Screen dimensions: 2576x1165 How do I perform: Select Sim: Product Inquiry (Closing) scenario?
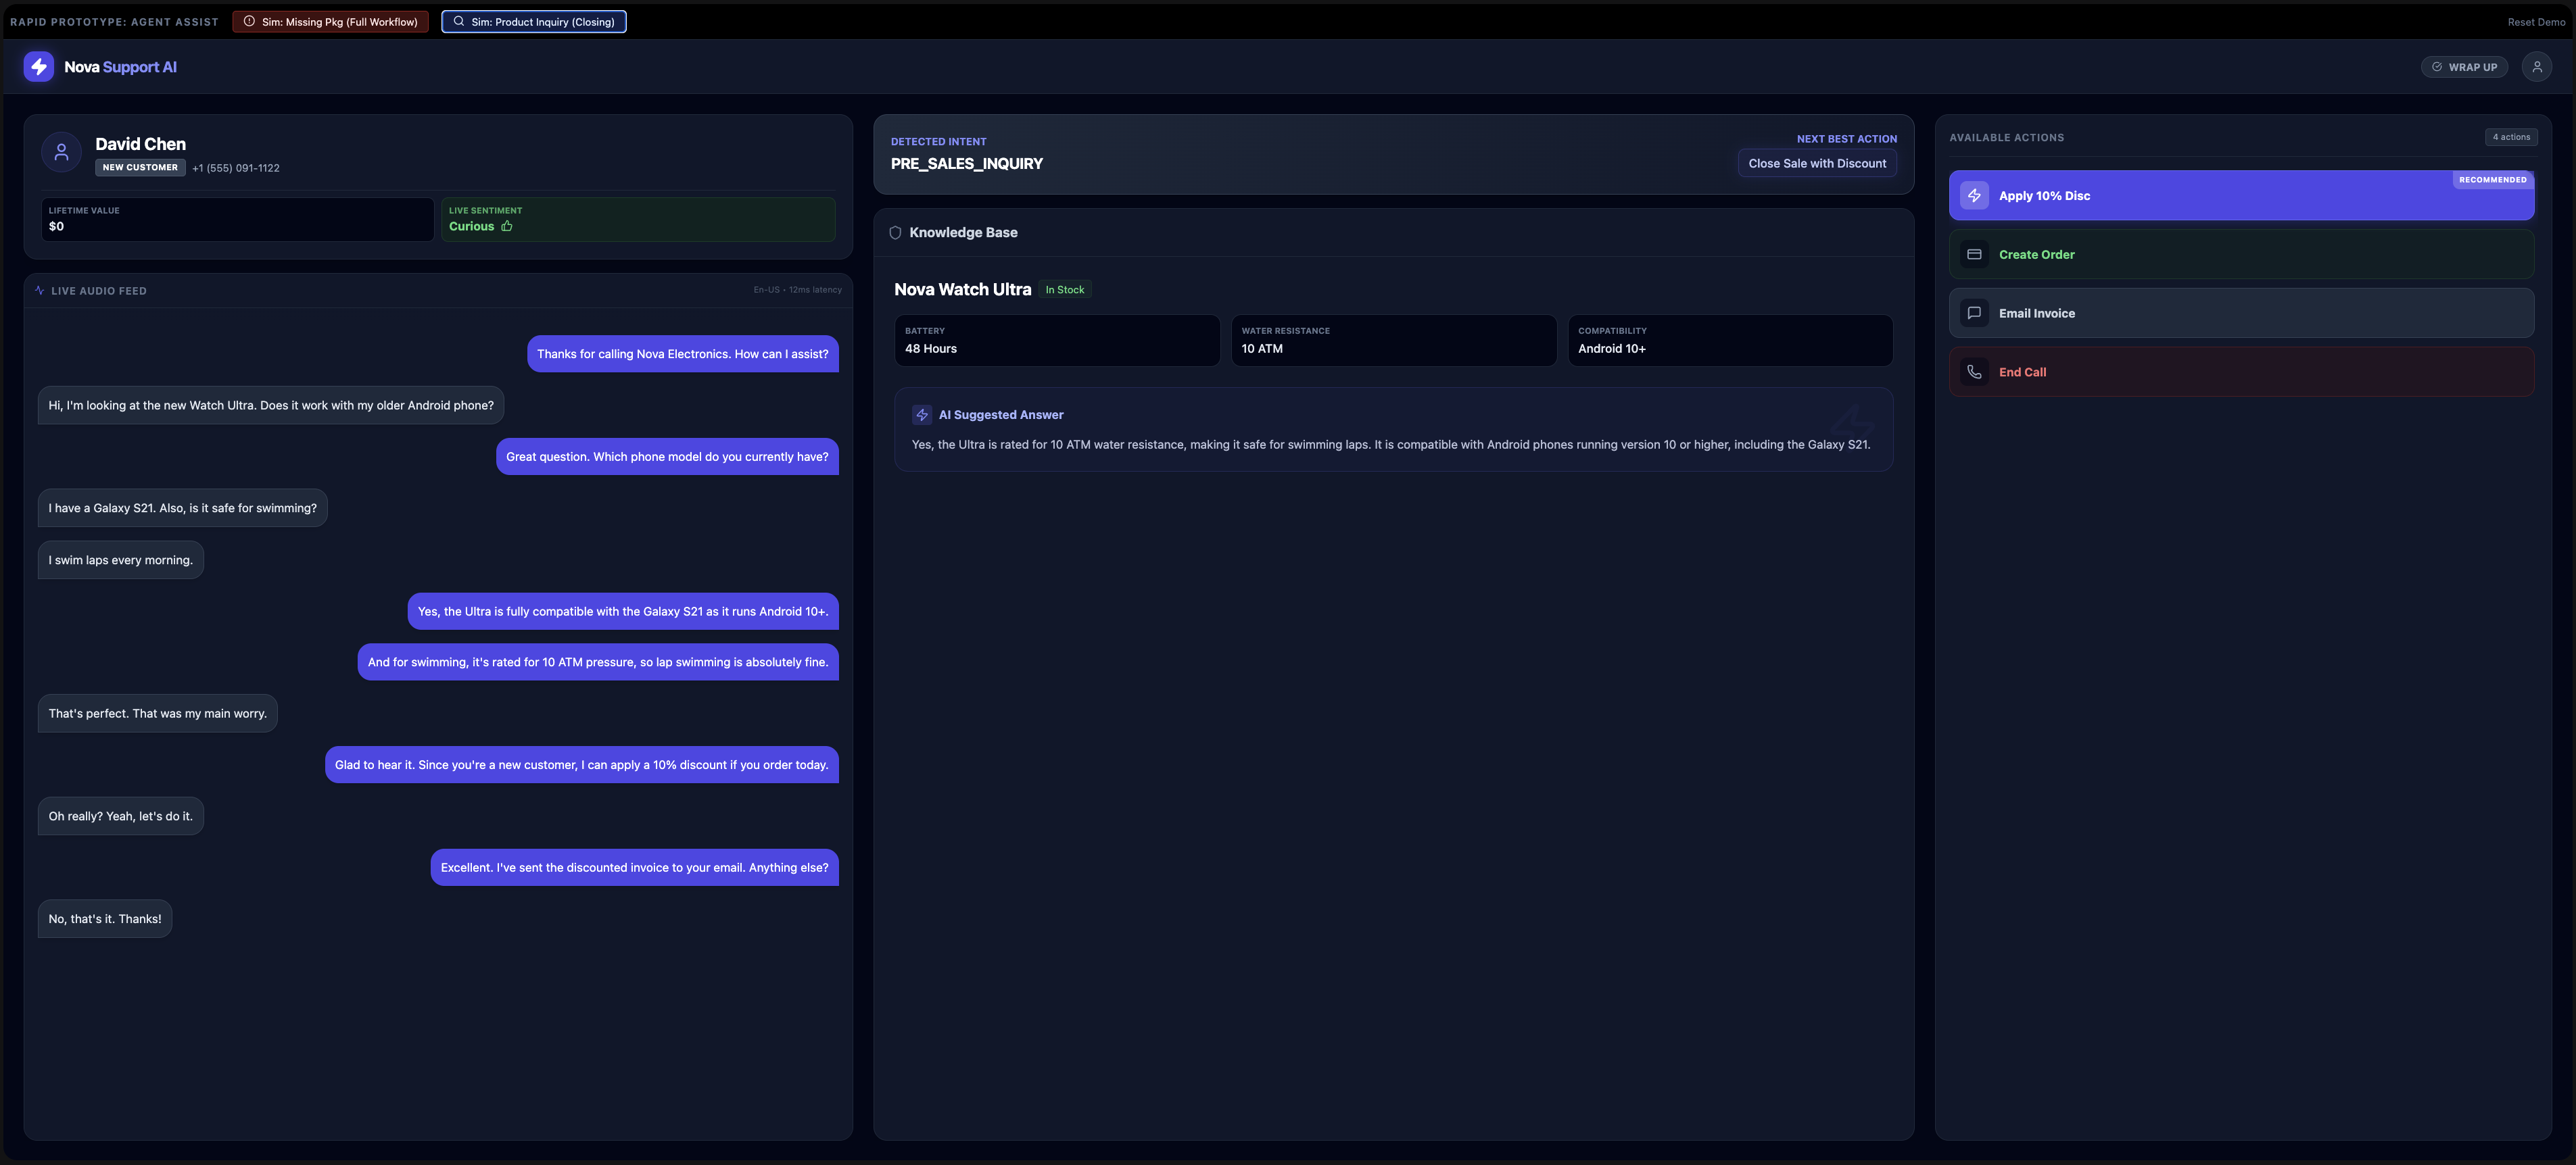(534, 22)
